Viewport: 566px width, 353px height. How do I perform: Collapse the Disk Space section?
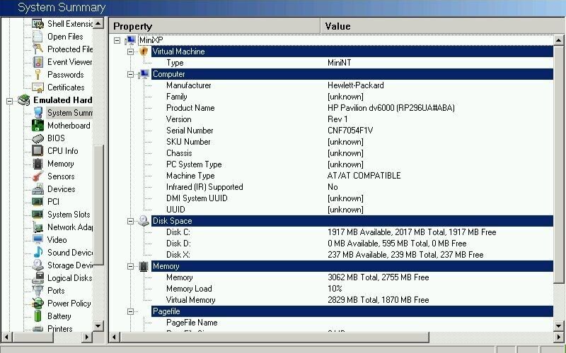(130, 221)
